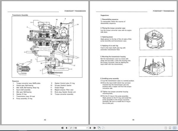Click the Transmission Assembly diagram on page 43

(47, 47)
